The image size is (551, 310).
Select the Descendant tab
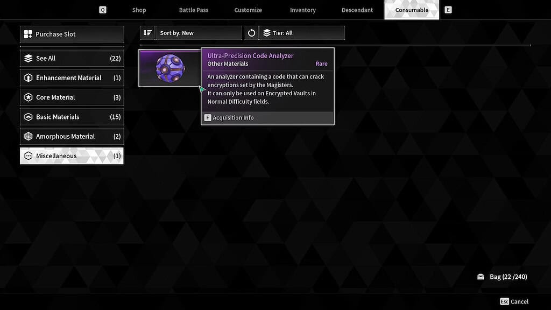coord(357,10)
